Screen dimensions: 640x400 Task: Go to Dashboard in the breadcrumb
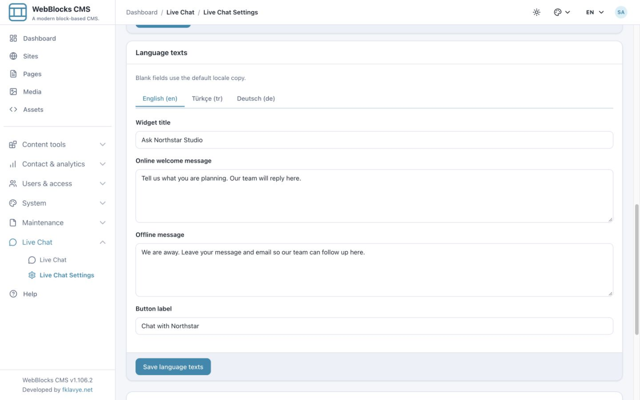142,12
